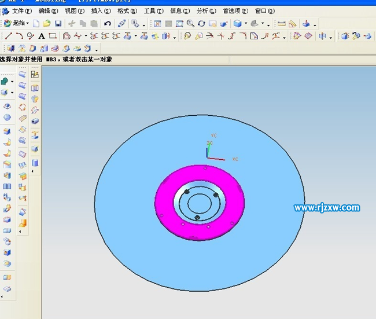Open the 分析(L) menu
Viewport: 376px width, 319px height.
[x=206, y=11]
